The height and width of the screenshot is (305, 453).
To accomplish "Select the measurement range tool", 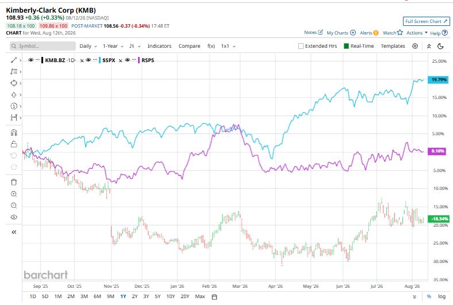I will pos(14,117).
